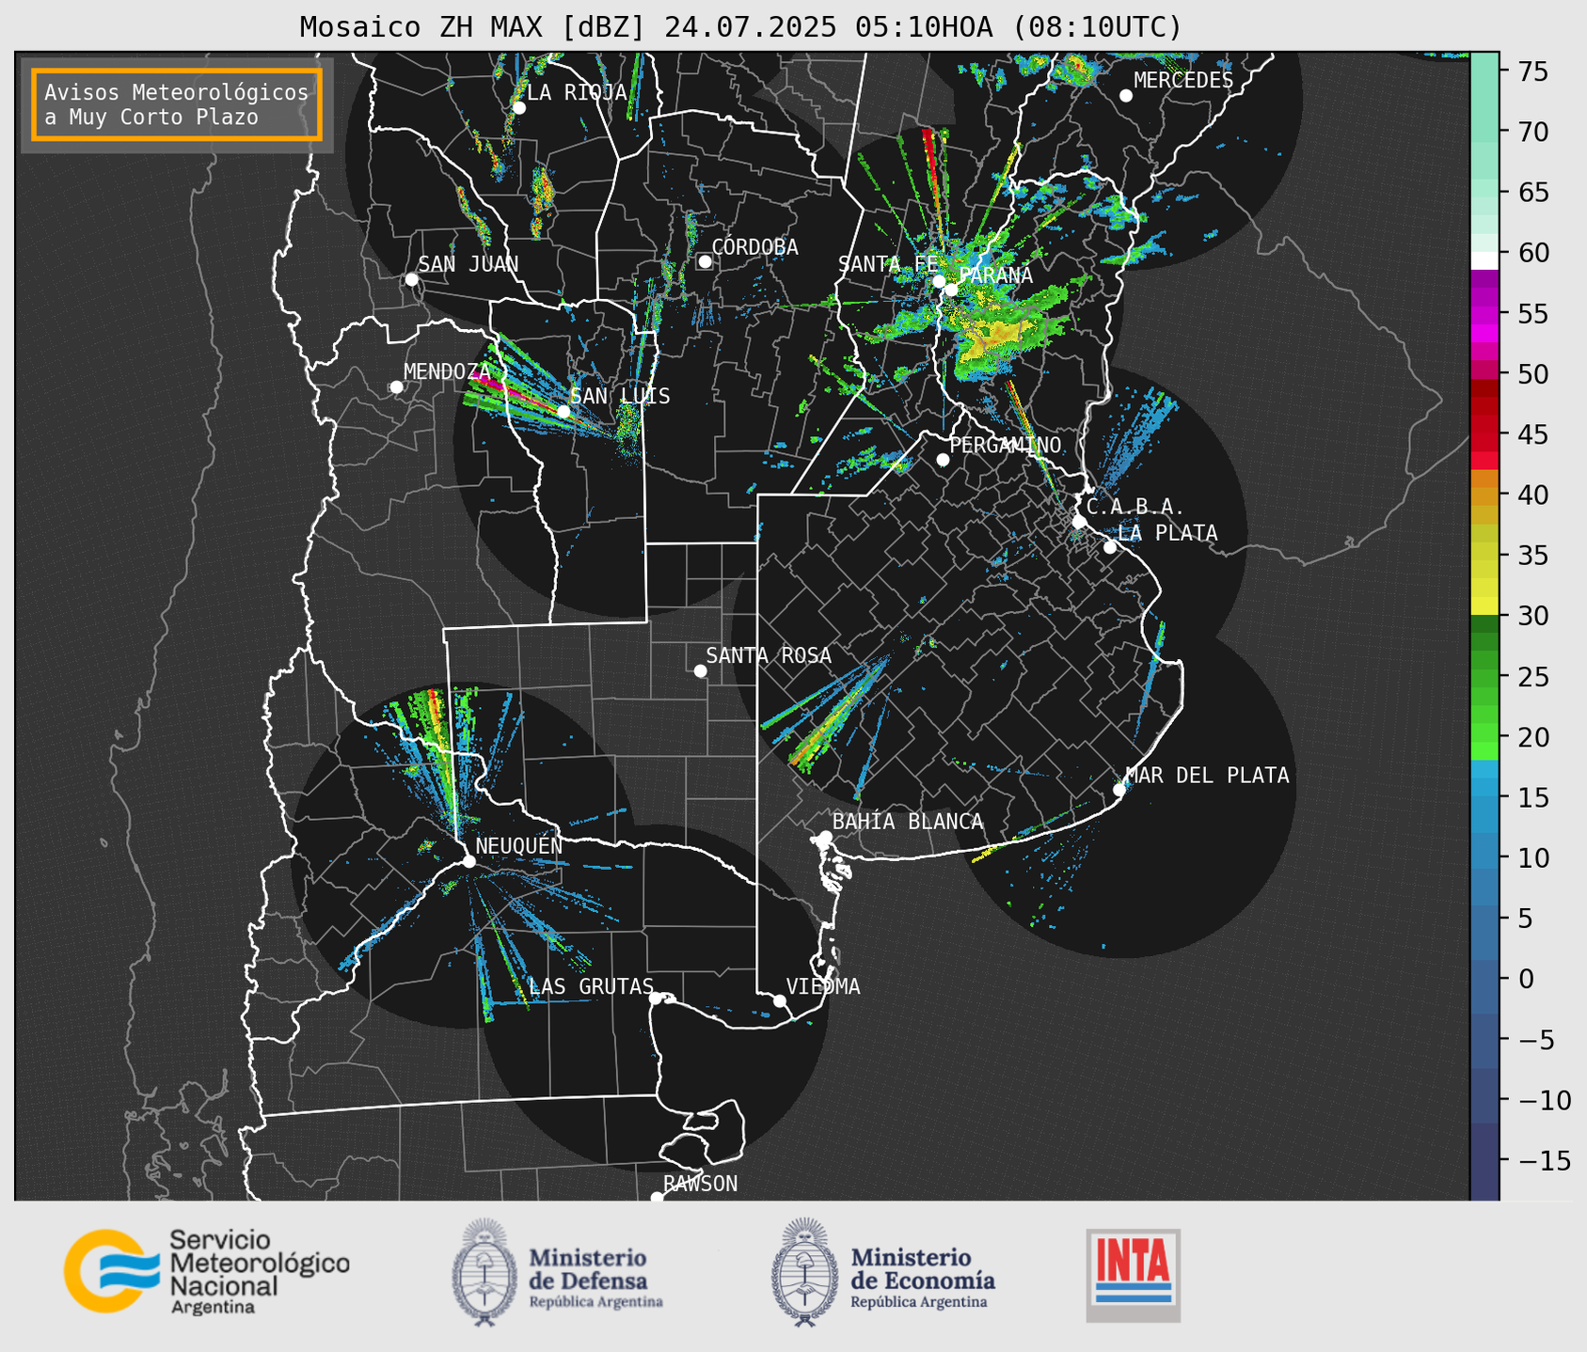This screenshot has width=1587, height=1352.
Task: Click the Las Grutas marker dot
Action: point(655,998)
